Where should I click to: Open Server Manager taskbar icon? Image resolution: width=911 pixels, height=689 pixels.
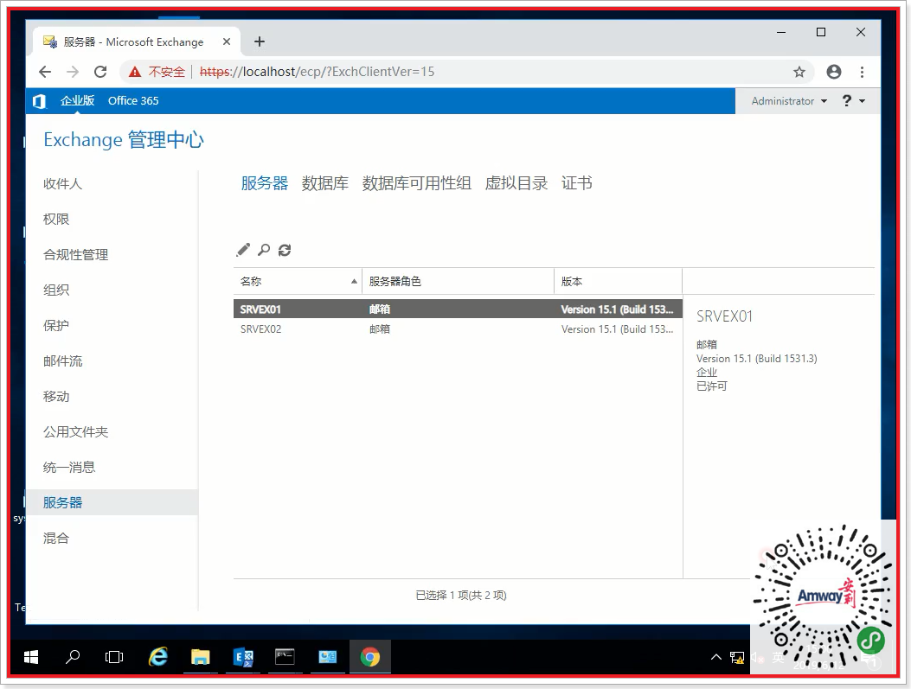pos(328,657)
